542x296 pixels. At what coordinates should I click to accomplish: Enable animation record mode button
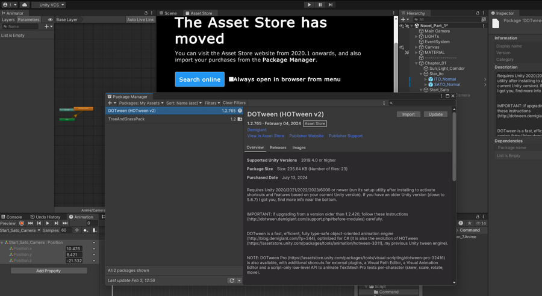pyautogui.click(x=22, y=223)
